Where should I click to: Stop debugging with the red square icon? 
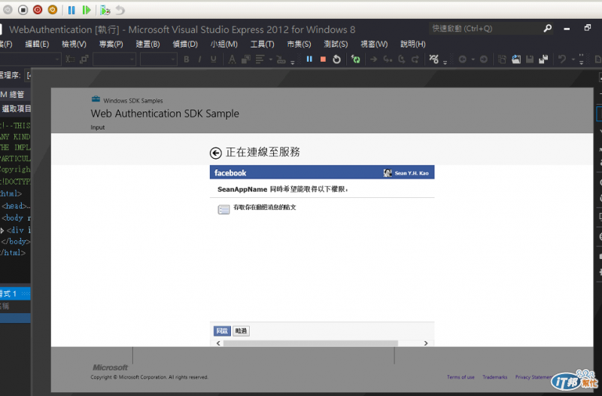323,59
